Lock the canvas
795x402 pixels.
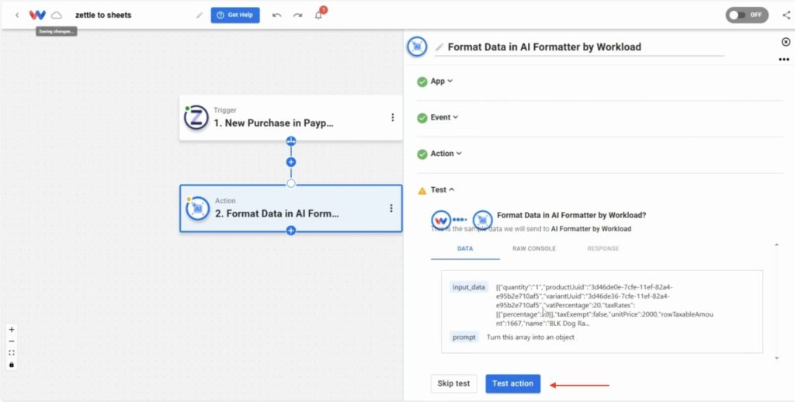pos(12,365)
